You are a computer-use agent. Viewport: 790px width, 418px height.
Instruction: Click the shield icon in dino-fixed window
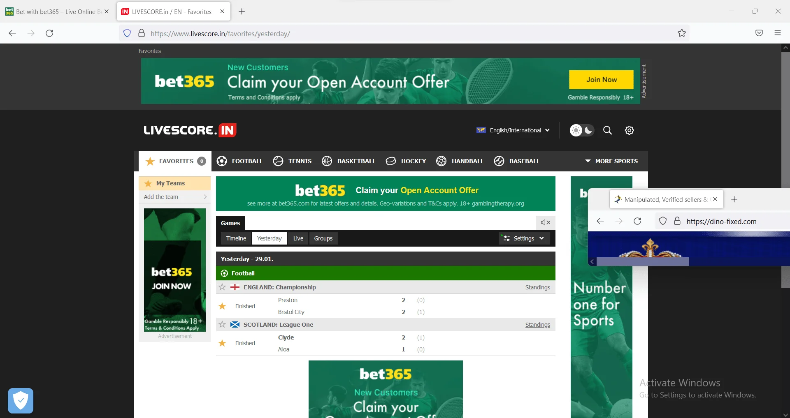(x=663, y=221)
